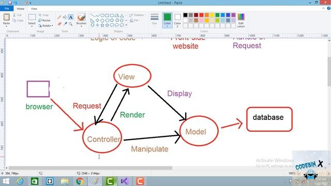Open Customize Quick Access Toolbar arrow
Viewport: 331px width, 186px height.
click(31, 3)
